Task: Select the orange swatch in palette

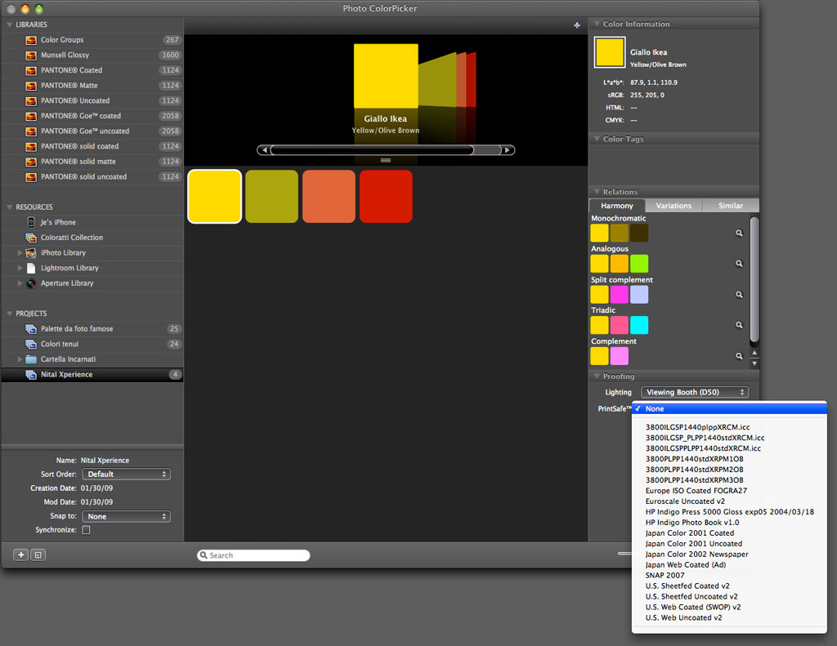Action: click(329, 196)
